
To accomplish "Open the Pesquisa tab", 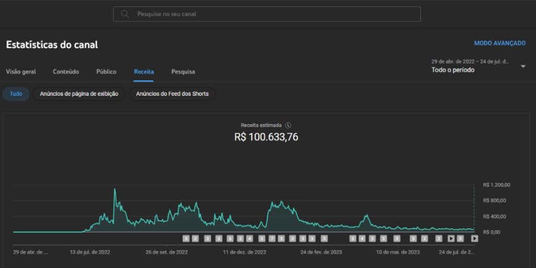I will point(183,72).
